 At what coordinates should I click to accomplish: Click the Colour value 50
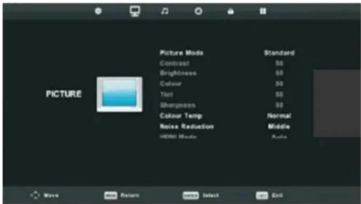[279, 84]
